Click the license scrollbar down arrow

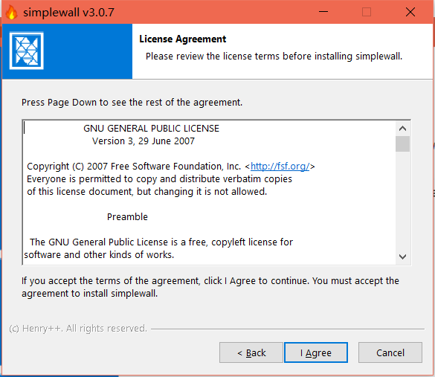(402, 257)
